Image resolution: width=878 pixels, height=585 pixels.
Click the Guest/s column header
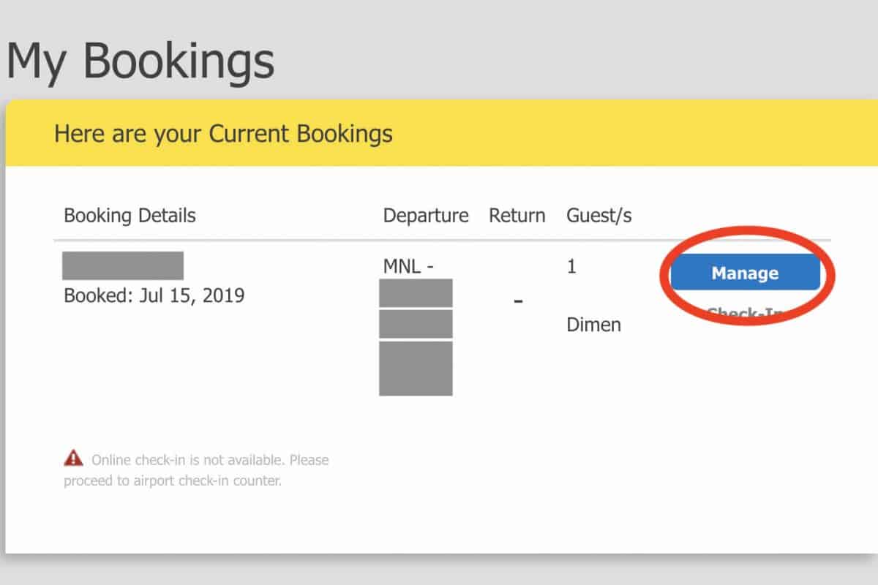click(x=599, y=216)
